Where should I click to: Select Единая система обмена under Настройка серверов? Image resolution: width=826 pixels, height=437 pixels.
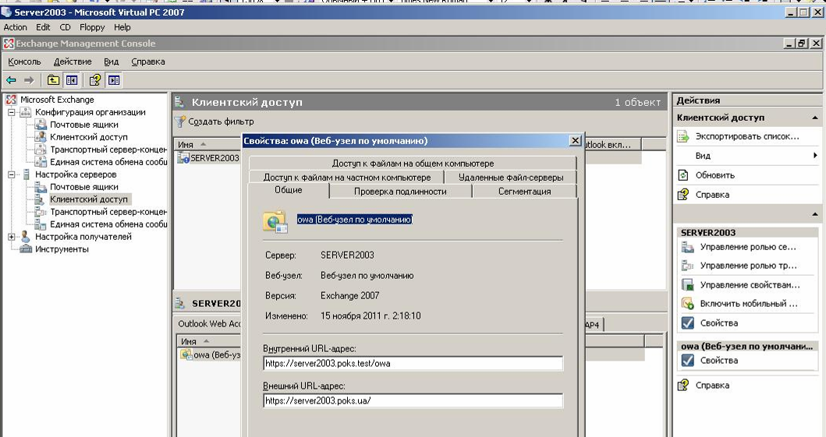coord(108,224)
